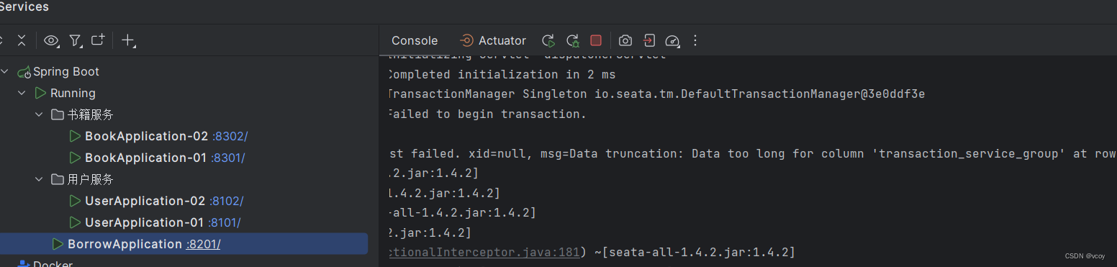Click the 书籍服务 folder icon
Image resolution: width=1117 pixels, height=267 pixels.
(x=58, y=114)
